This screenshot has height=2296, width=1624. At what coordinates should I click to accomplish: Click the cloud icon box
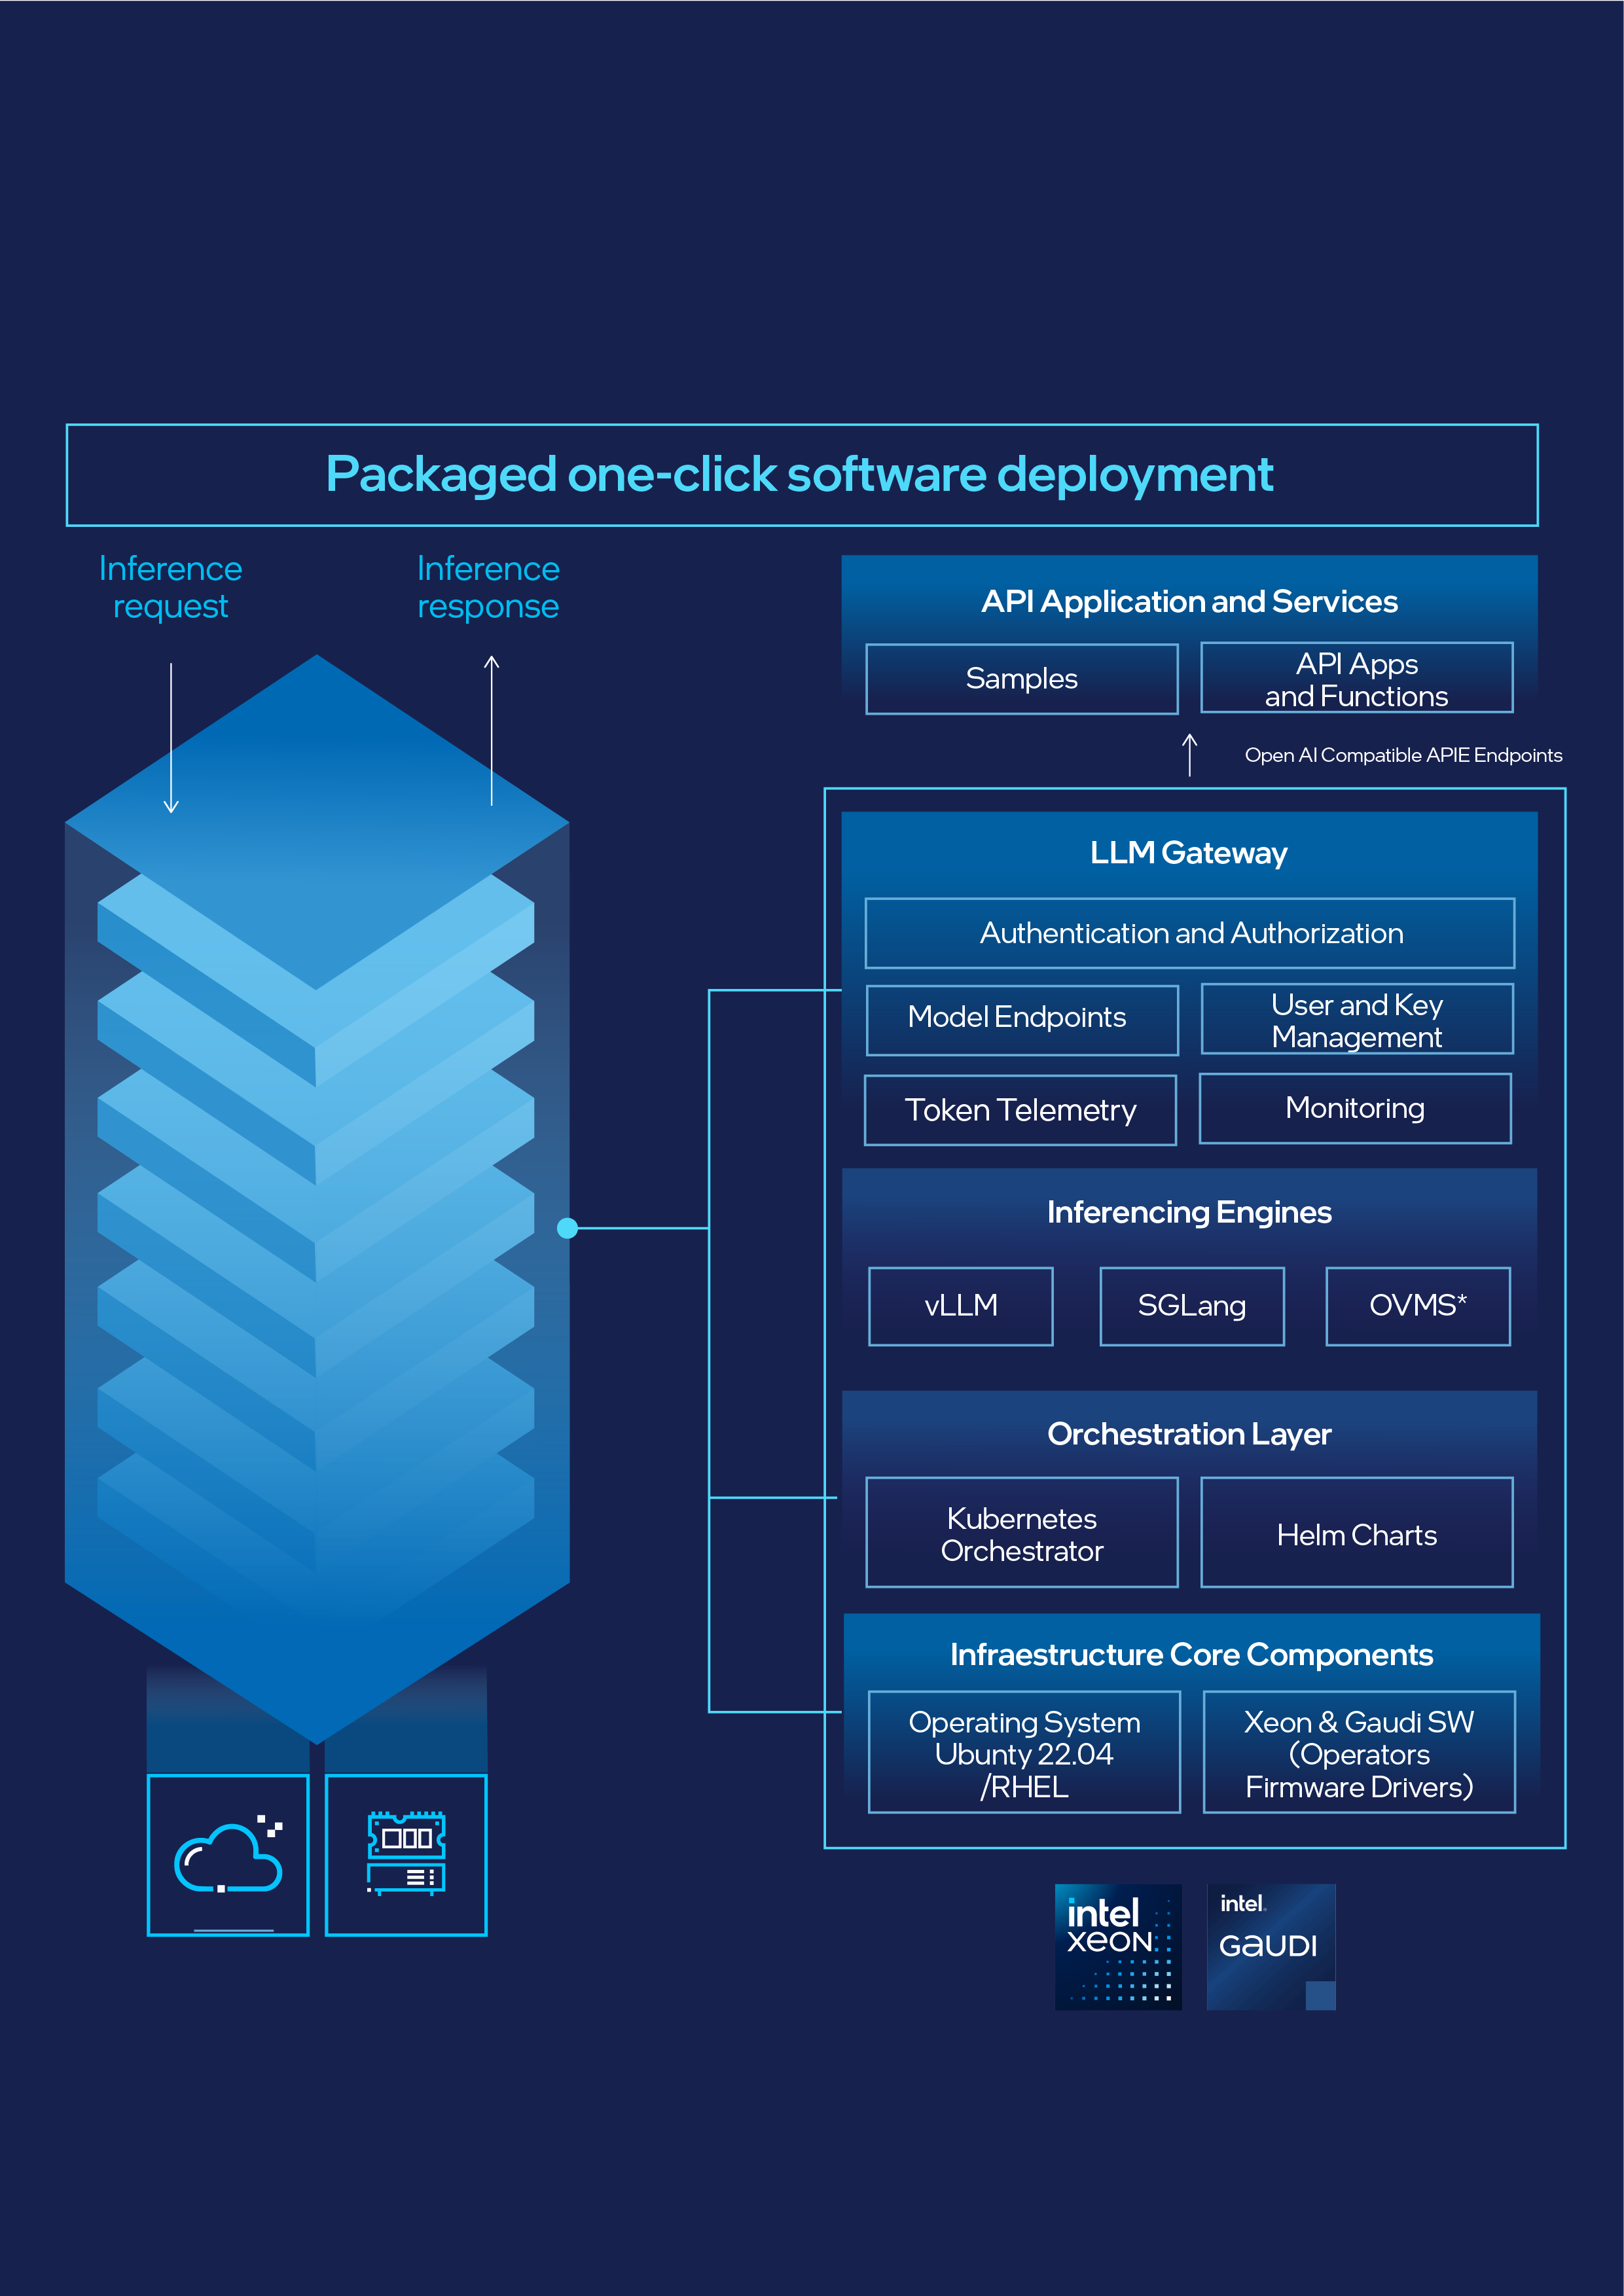pos(228,1855)
